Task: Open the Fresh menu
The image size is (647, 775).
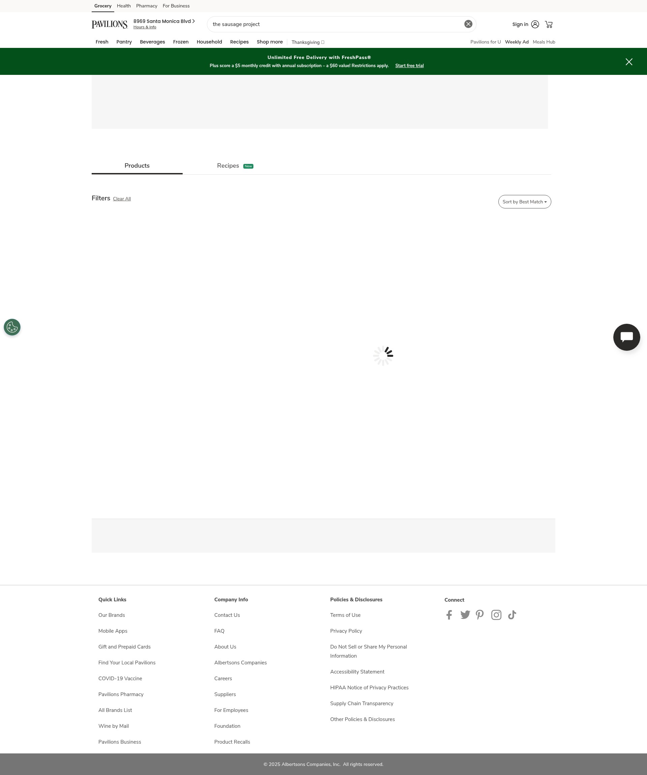Action: click(x=102, y=42)
